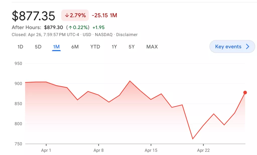View the 5Y chart

(x=132, y=47)
